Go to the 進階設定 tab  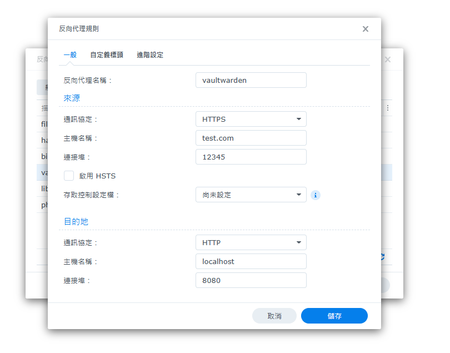click(150, 55)
